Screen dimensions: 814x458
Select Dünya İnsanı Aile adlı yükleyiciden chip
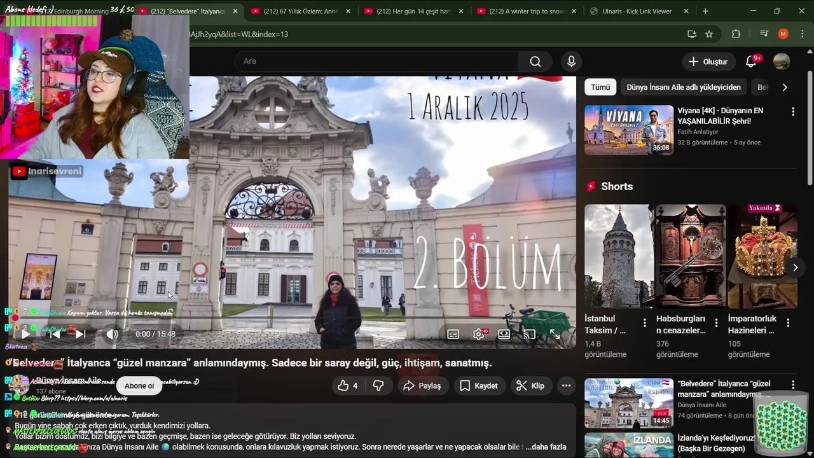pos(684,87)
